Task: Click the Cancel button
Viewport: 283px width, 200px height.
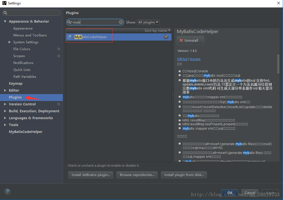Action: 250,193
